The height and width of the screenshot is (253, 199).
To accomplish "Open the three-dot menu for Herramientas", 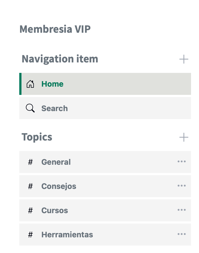I will [x=182, y=234].
